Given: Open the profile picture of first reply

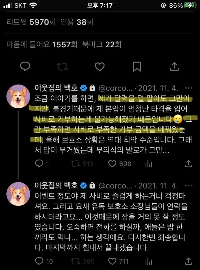Looking at the screenshot, I should point(18,96).
